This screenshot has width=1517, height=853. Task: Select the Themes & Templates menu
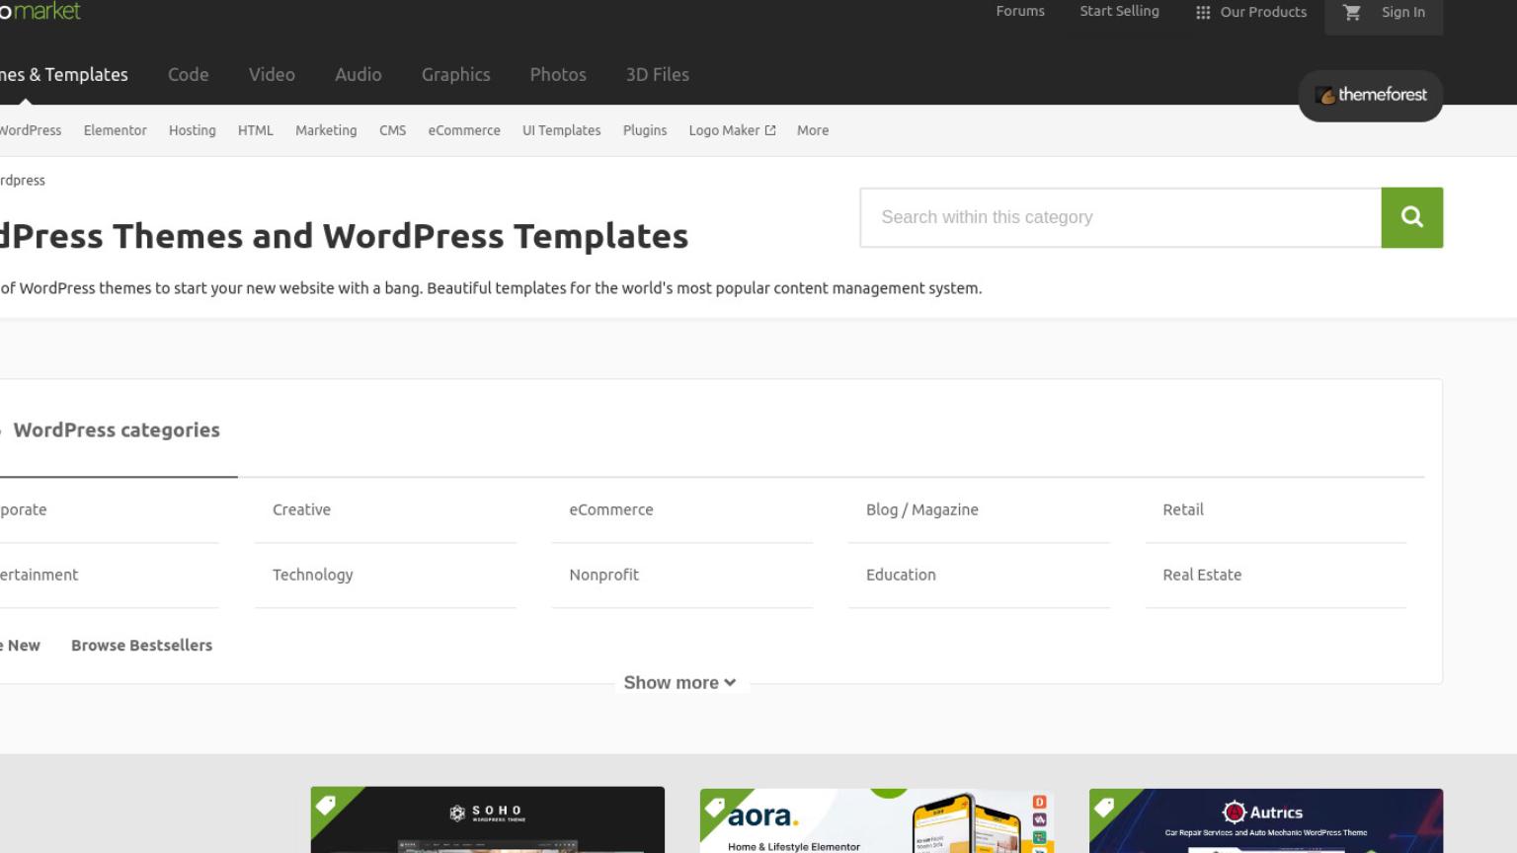point(64,75)
